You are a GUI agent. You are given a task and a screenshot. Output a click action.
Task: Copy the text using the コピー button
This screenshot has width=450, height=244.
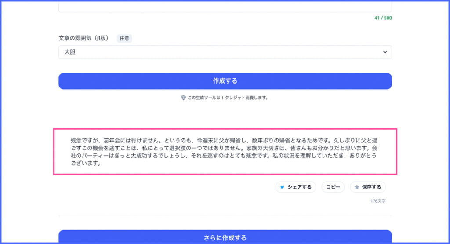pyautogui.click(x=333, y=187)
